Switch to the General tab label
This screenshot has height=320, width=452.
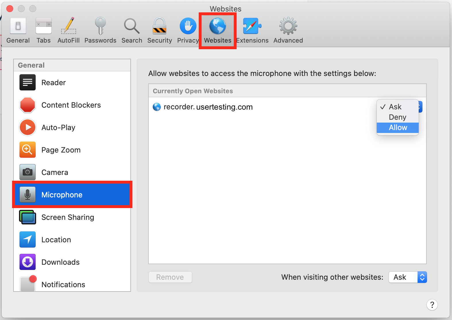pyautogui.click(x=18, y=40)
